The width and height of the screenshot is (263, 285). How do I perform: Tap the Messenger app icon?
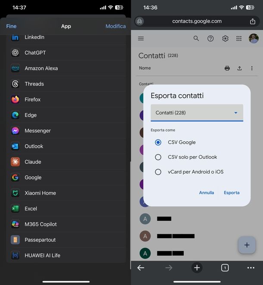(x=15, y=131)
